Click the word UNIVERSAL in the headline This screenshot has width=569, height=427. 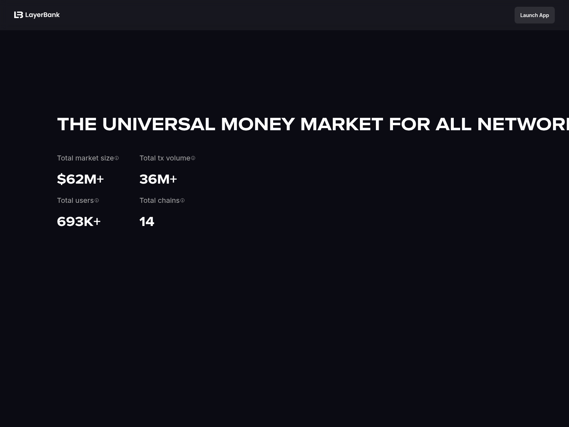pyautogui.click(x=159, y=124)
